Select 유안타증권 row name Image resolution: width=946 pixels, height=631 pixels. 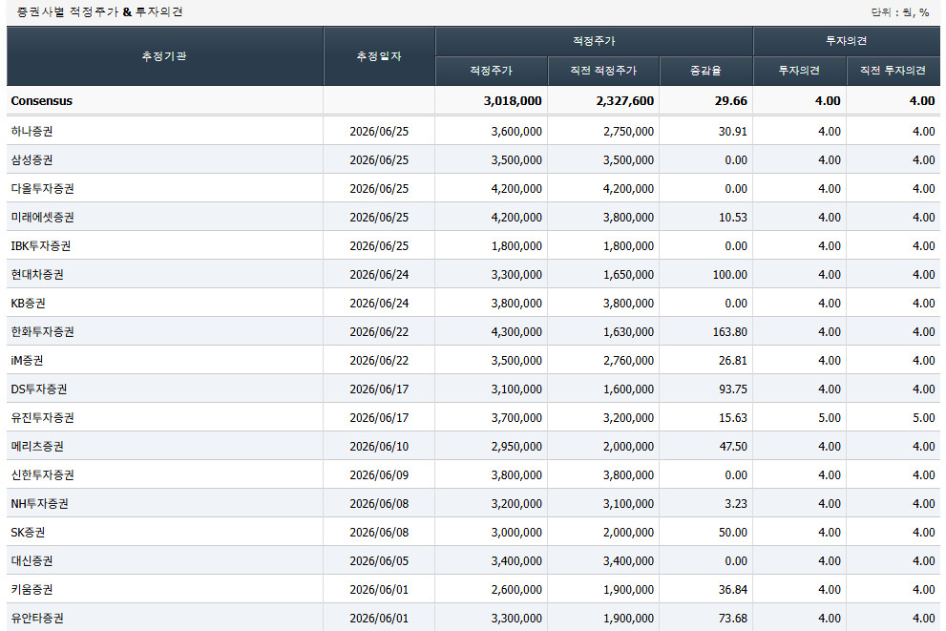pyautogui.click(x=37, y=619)
